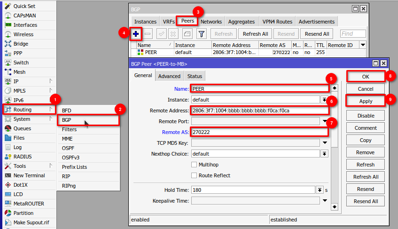Enable the Multihop checkbox
Screen dimensions: 398x229
point(194,165)
